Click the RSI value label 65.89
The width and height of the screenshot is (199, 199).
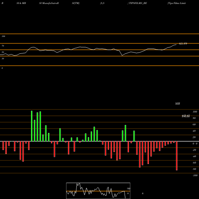183,43
